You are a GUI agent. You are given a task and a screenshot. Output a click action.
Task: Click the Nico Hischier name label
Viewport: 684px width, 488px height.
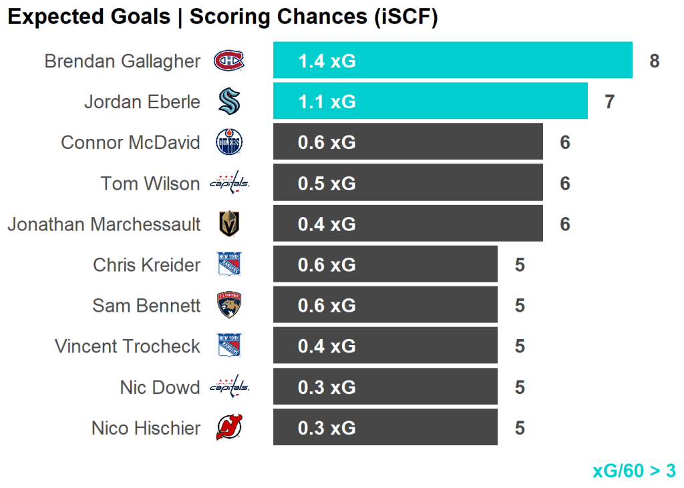146,428
